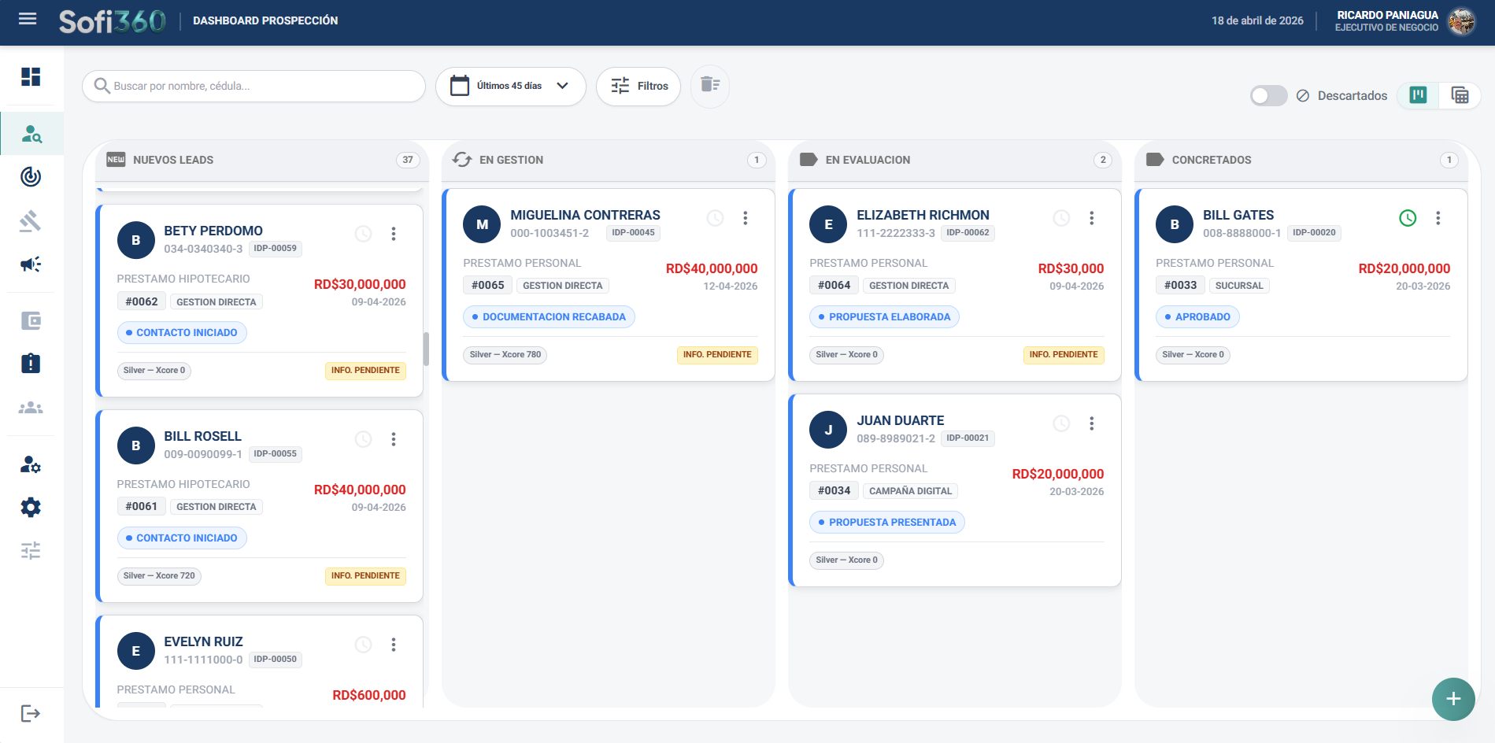
Task: Click the green clock icon on Bill Gates card
Action: 1408,218
